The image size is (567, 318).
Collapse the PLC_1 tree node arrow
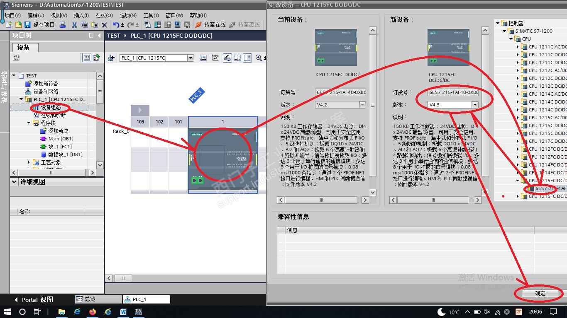22,99
